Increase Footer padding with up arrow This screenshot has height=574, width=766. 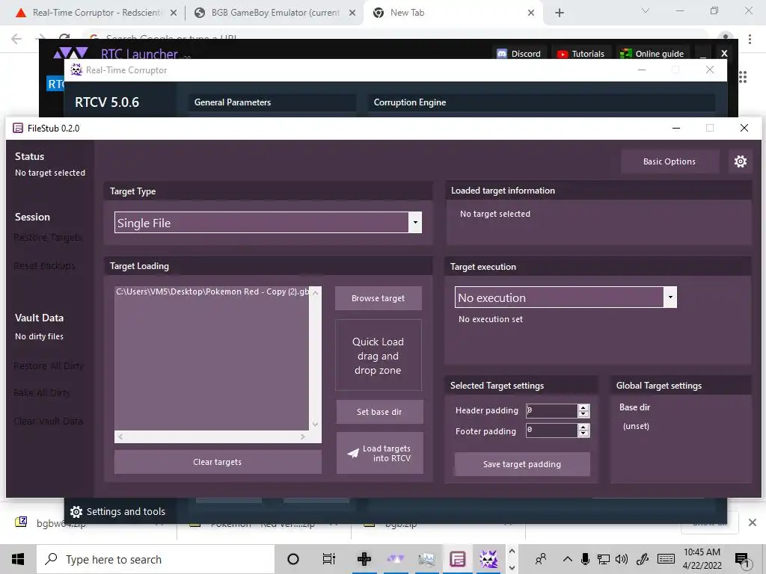[583, 427]
